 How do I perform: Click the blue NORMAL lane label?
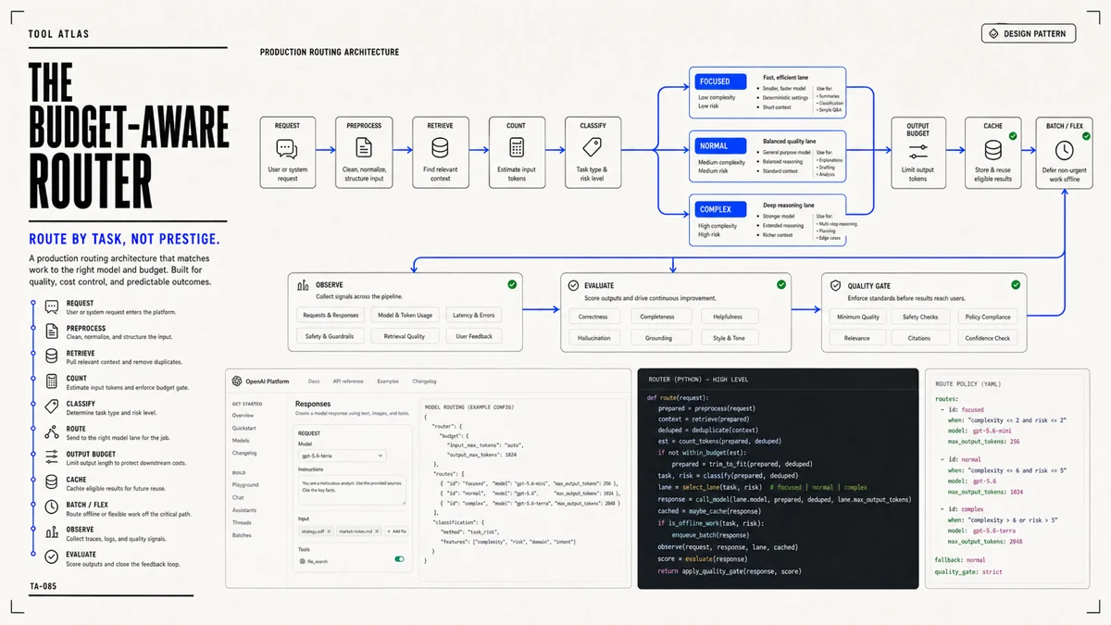pyautogui.click(x=721, y=145)
